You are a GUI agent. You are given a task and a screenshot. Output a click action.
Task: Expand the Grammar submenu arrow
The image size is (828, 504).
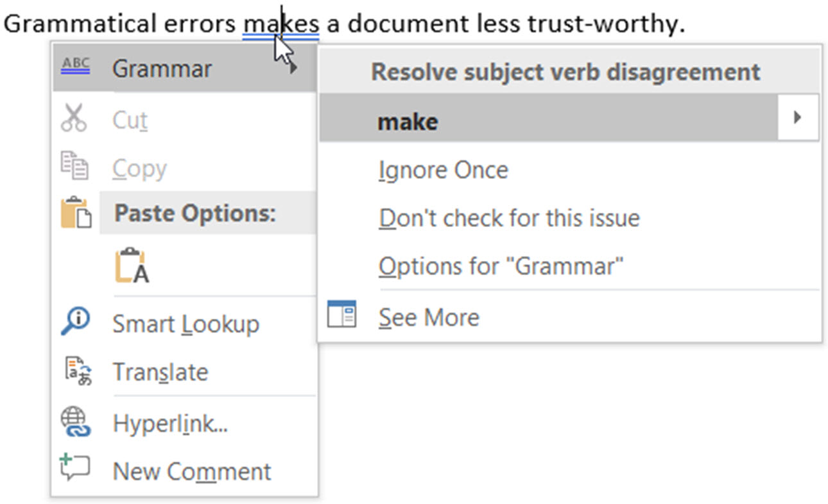click(293, 68)
